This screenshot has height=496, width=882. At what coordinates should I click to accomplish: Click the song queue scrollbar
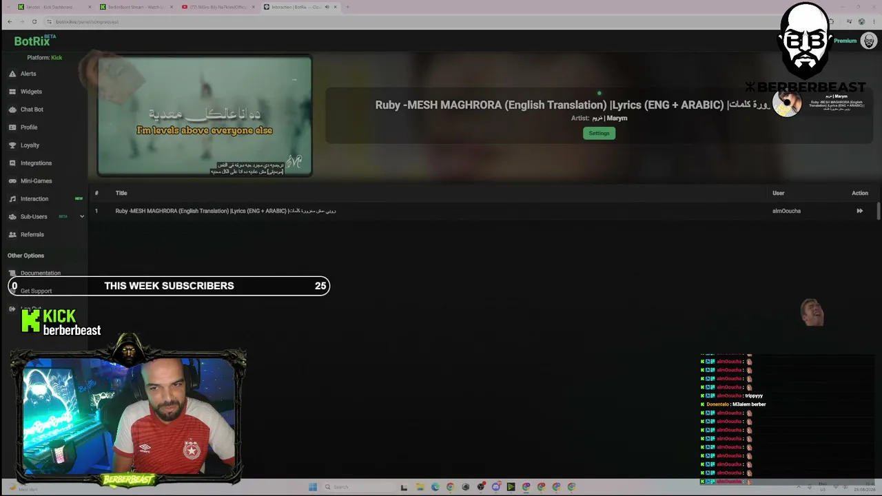pyautogui.click(x=879, y=211)
